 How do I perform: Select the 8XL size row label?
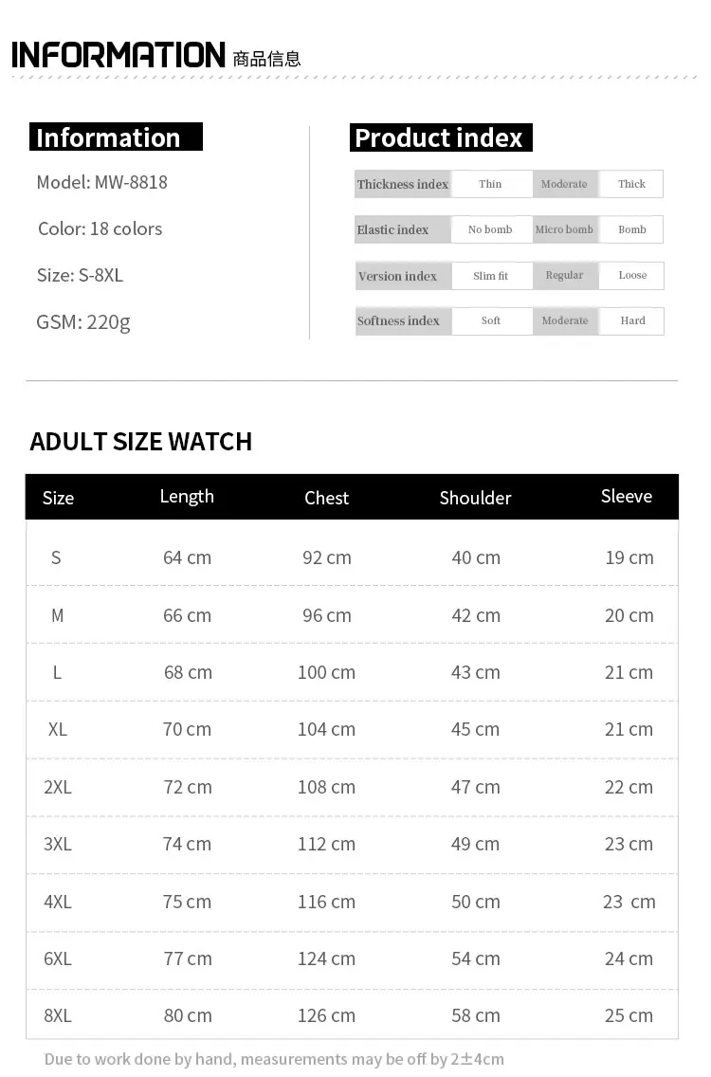tap(58, 1015)
